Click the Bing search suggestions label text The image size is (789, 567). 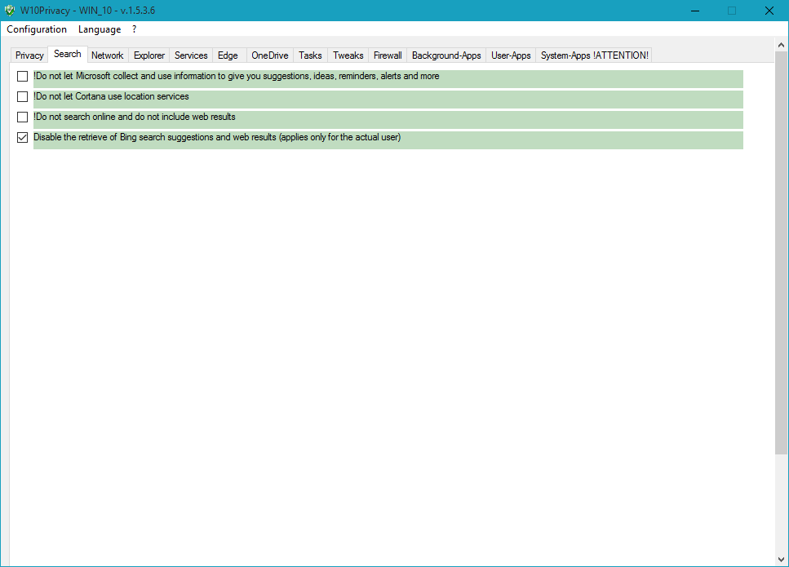click(x=217, y=137)
